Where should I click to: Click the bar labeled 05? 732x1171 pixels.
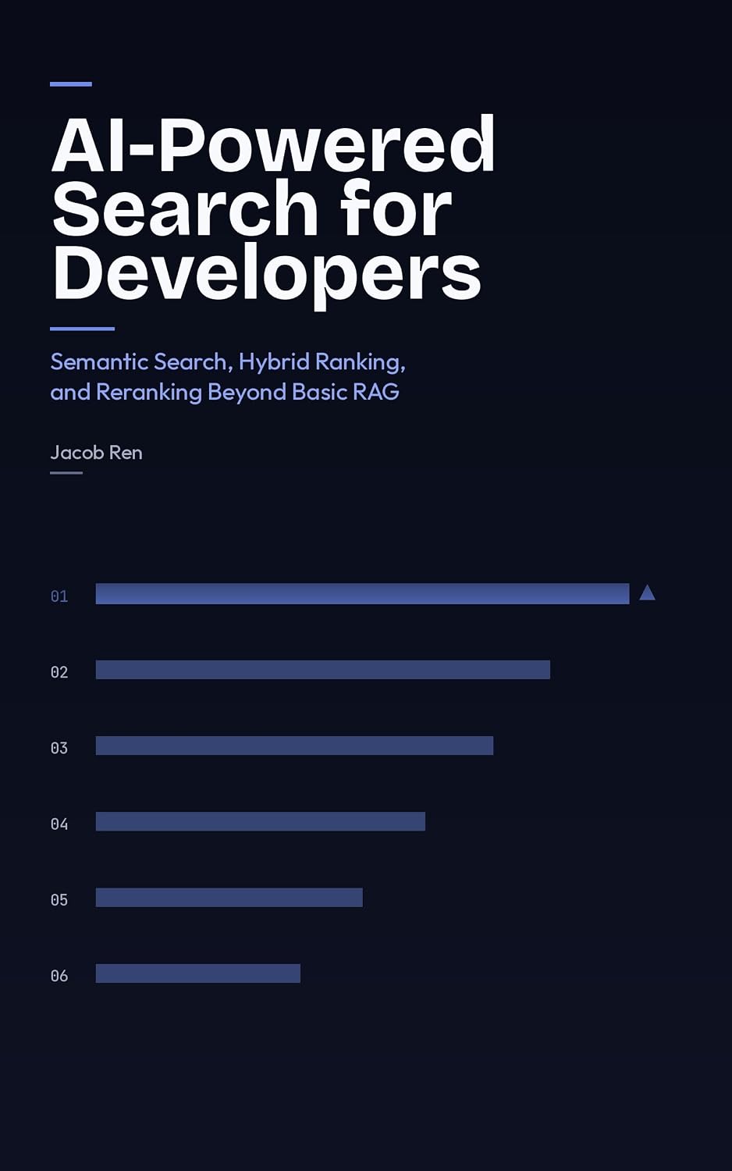click(x=229, y=897)
